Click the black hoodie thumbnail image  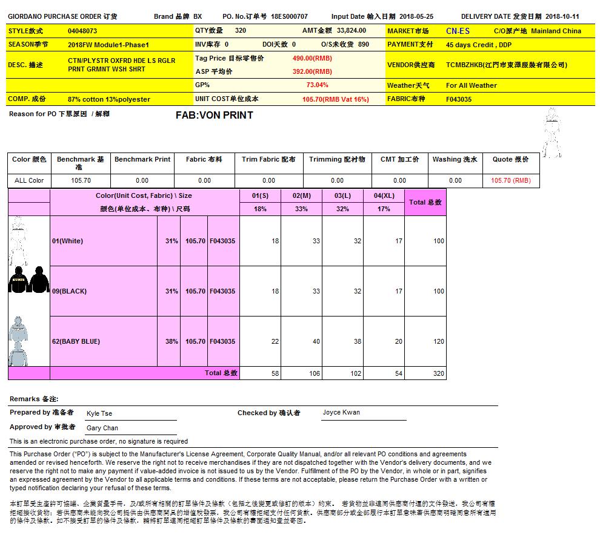(28, 279)
